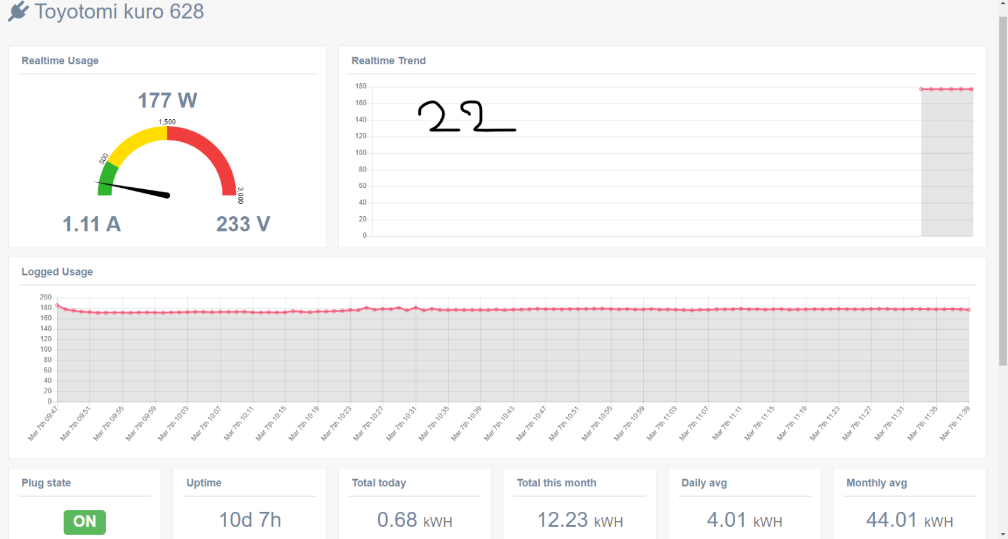Click the Mar 7th 10:03 axis label

click(173, 423)
